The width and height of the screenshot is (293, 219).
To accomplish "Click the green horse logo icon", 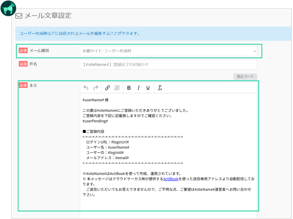I will (x=8, y=8).
